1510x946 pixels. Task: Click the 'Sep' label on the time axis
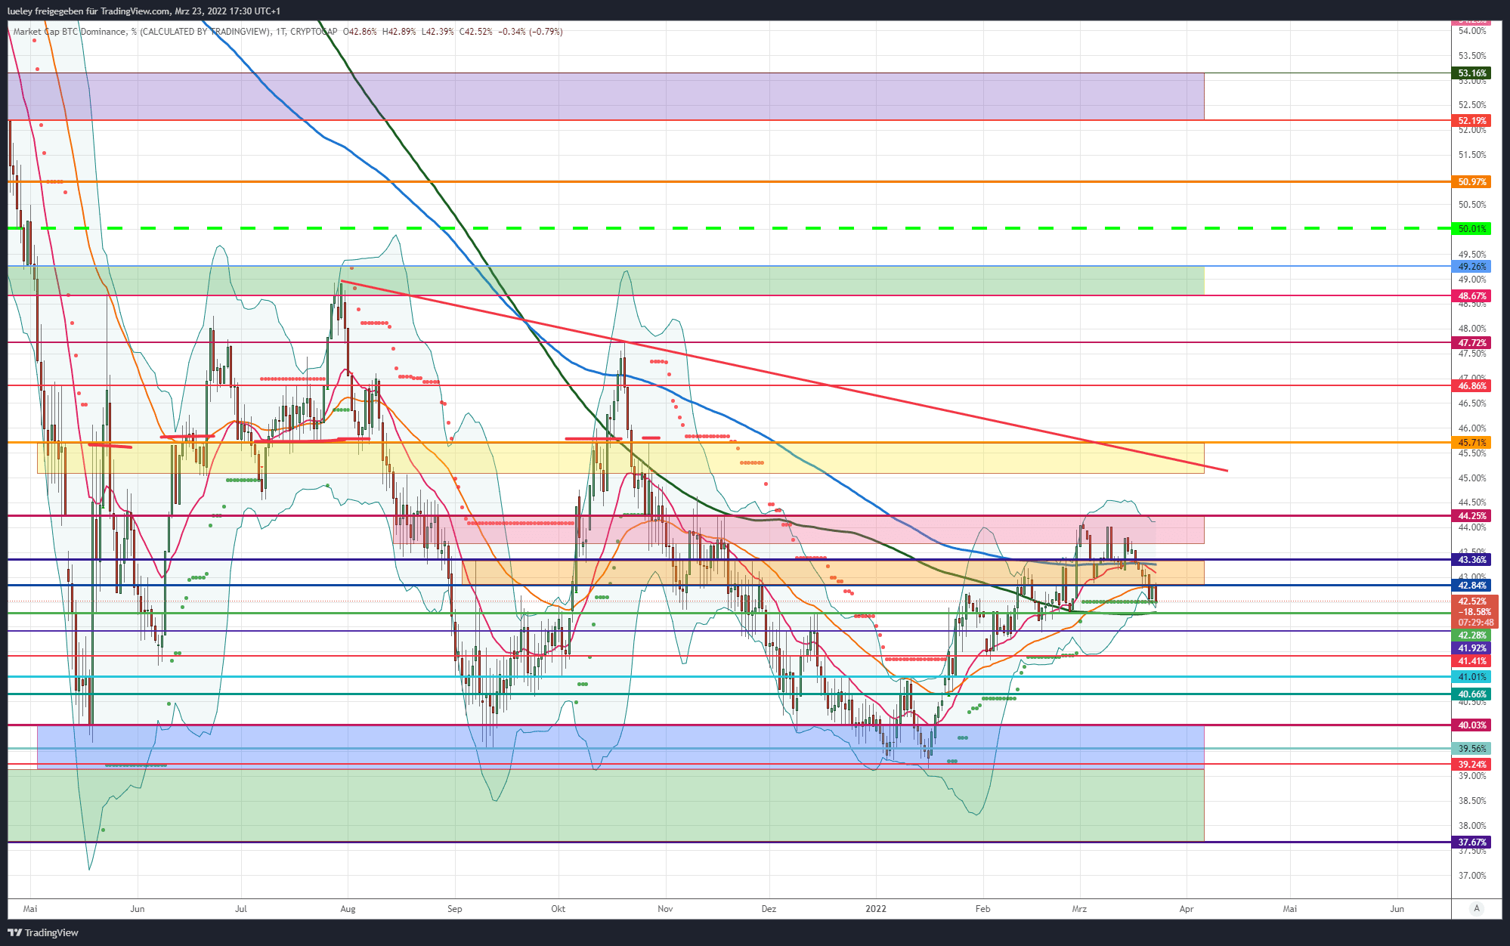pos(454,909)
